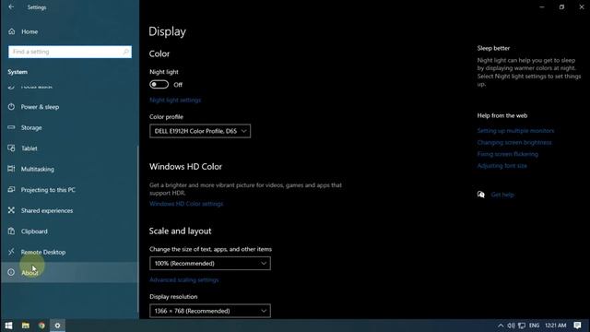Restore down the Settings window
This screenshot has height=332, width=590.
pyautogui.click(x=561, y=6)
